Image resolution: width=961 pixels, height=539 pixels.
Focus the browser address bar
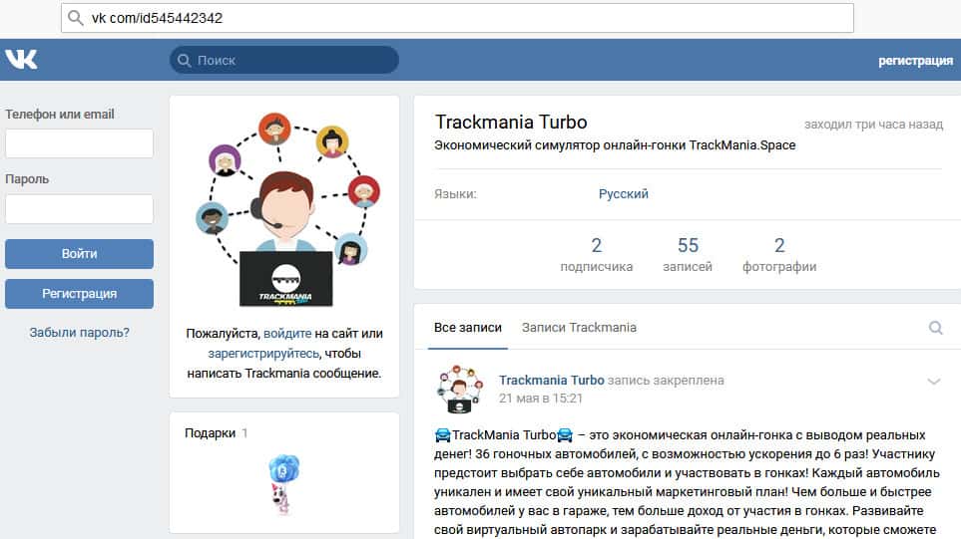pos(457,18)
